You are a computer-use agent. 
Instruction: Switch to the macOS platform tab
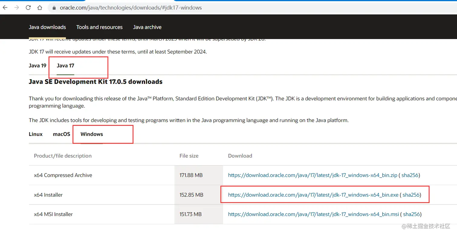tap(61, 134)
